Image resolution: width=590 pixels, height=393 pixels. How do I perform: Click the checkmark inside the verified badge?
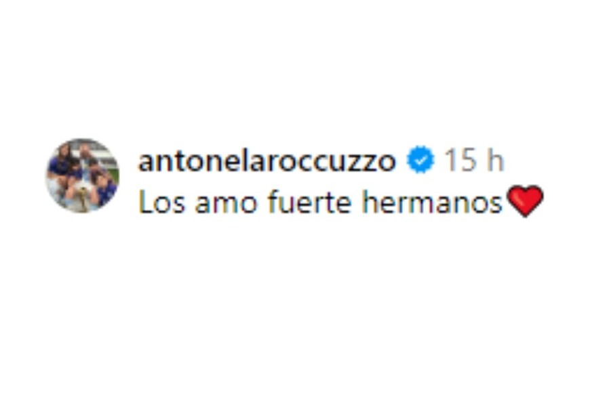pyautogui.click(x=420, y=161)
